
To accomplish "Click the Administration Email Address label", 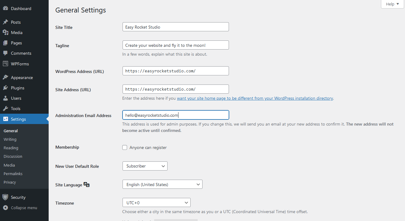I will [x=83, y=116].
